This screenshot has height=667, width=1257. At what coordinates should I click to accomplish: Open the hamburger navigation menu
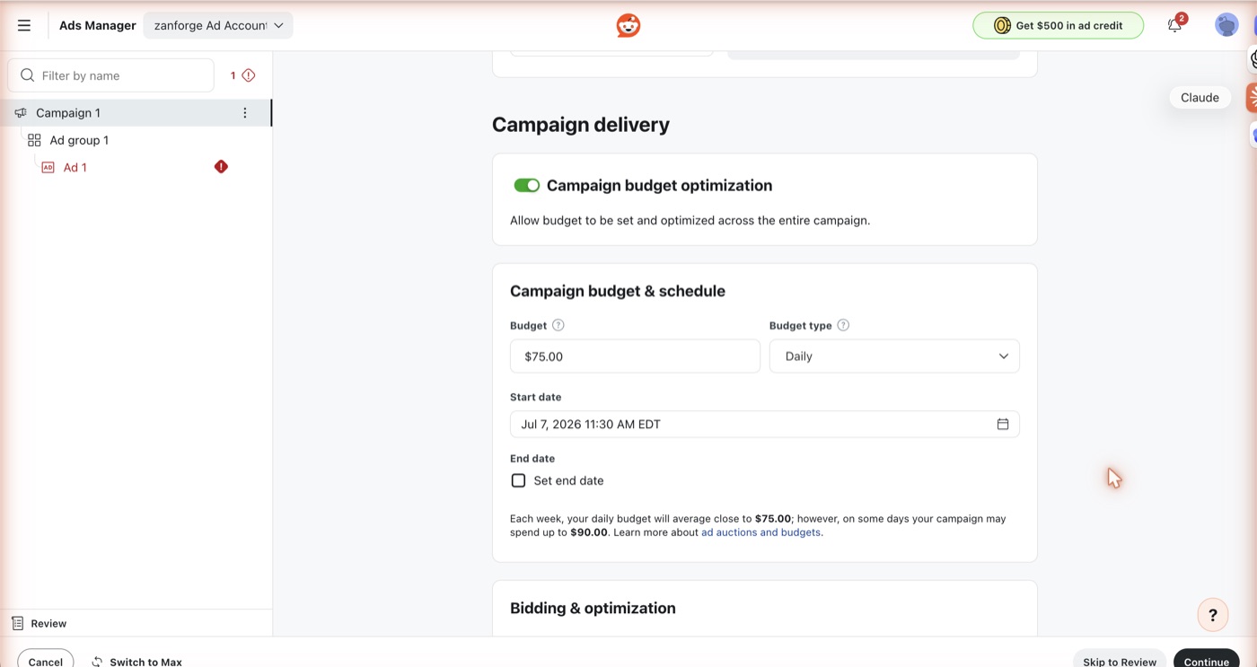tap(24, 25)
